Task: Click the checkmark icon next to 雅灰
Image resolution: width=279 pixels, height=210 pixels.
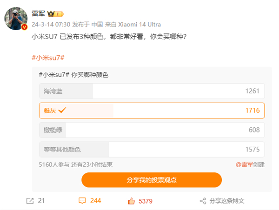Action: [62, 111]
